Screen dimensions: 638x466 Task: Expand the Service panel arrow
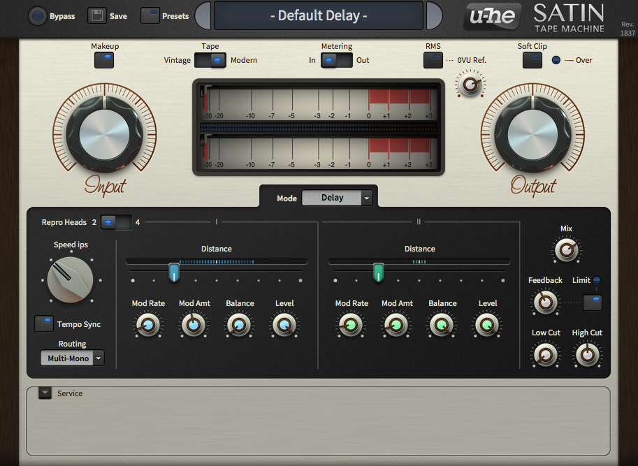(45, 393)
